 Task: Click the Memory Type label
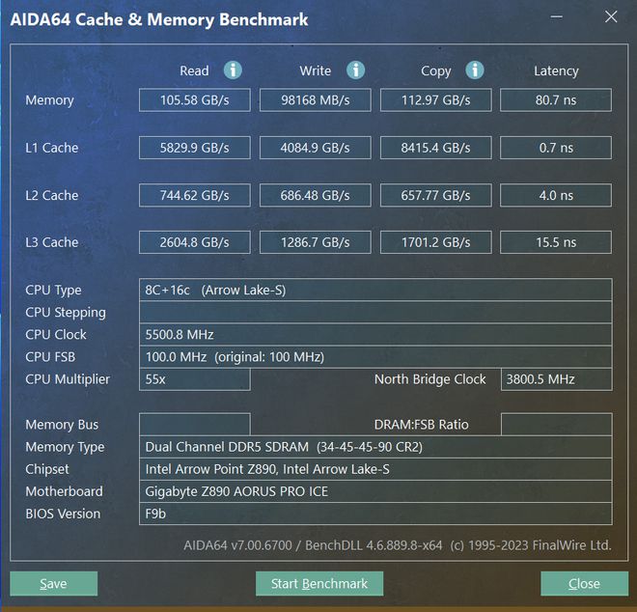[x=65, y=447]
